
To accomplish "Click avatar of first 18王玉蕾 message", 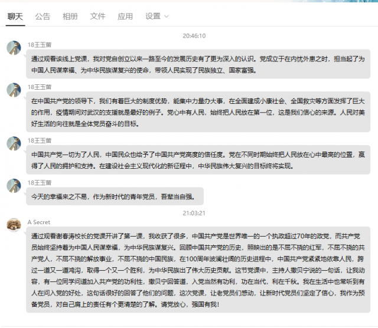I will [x=14, y=48].
